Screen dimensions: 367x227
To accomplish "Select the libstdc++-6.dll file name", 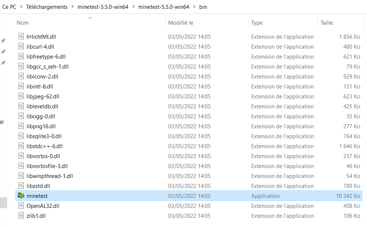I will click(x=45, y=146).
